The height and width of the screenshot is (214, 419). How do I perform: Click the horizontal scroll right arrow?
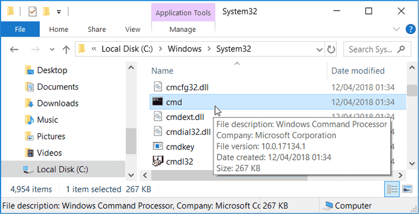point(401,175)
